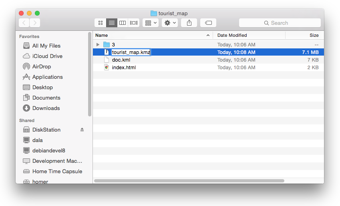Switch to column view
This screenshot has width=340, height=206.
click(x=123, y=23)
